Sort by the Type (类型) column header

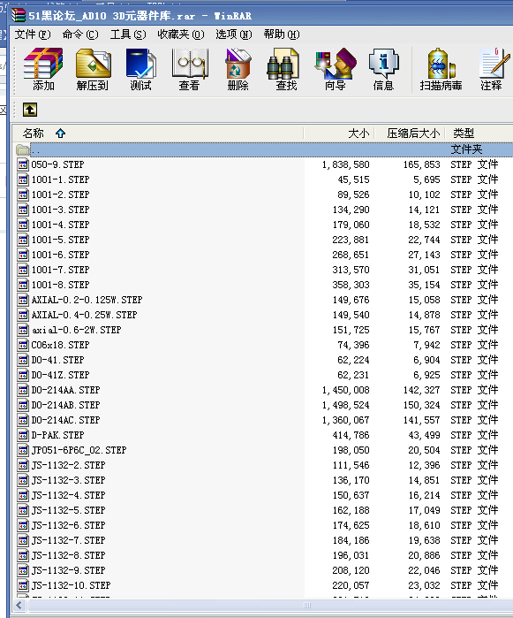(479, 134)
